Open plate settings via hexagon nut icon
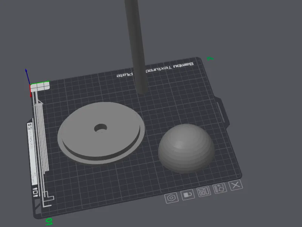 (171, 198)
